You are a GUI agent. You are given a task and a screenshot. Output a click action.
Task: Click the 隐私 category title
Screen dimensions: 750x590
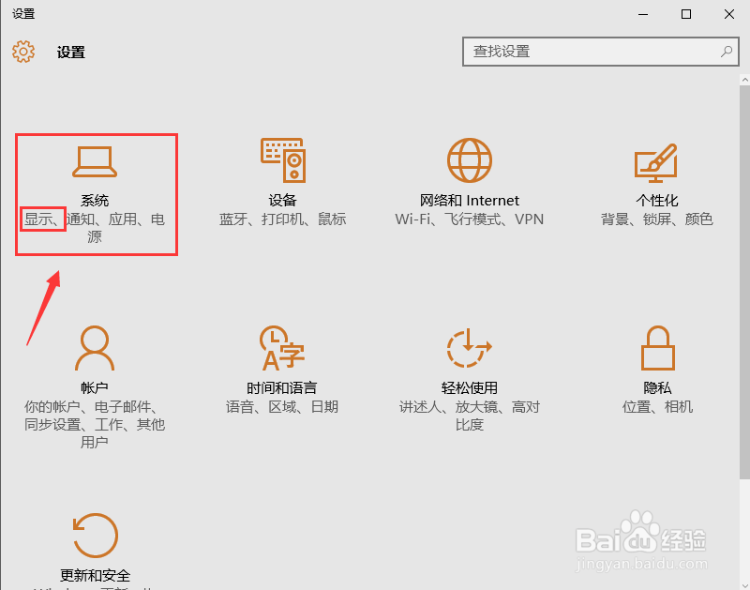click(657, 387)
